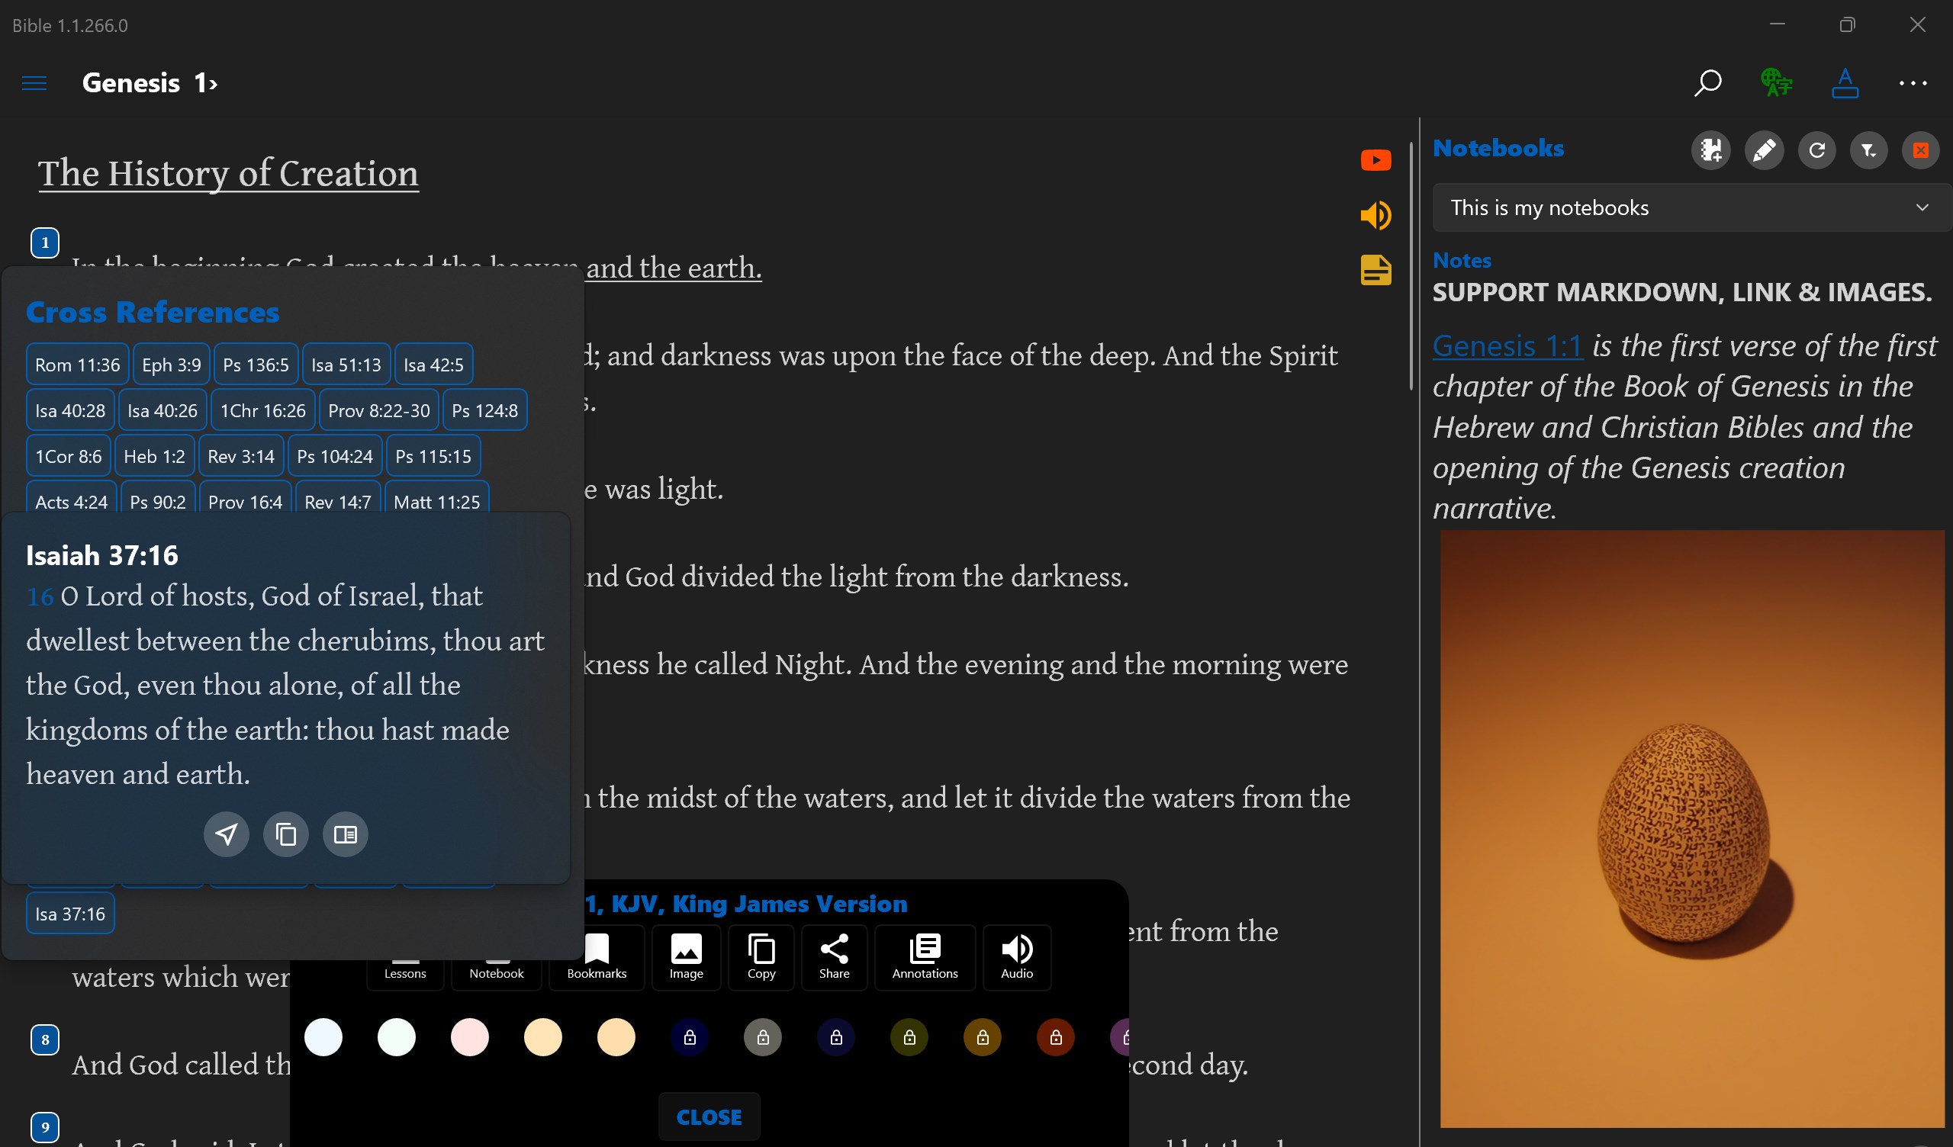The image size is (1953, 1147).
Task: Open Annotations for the verse
Action: (x=924, y=957)
